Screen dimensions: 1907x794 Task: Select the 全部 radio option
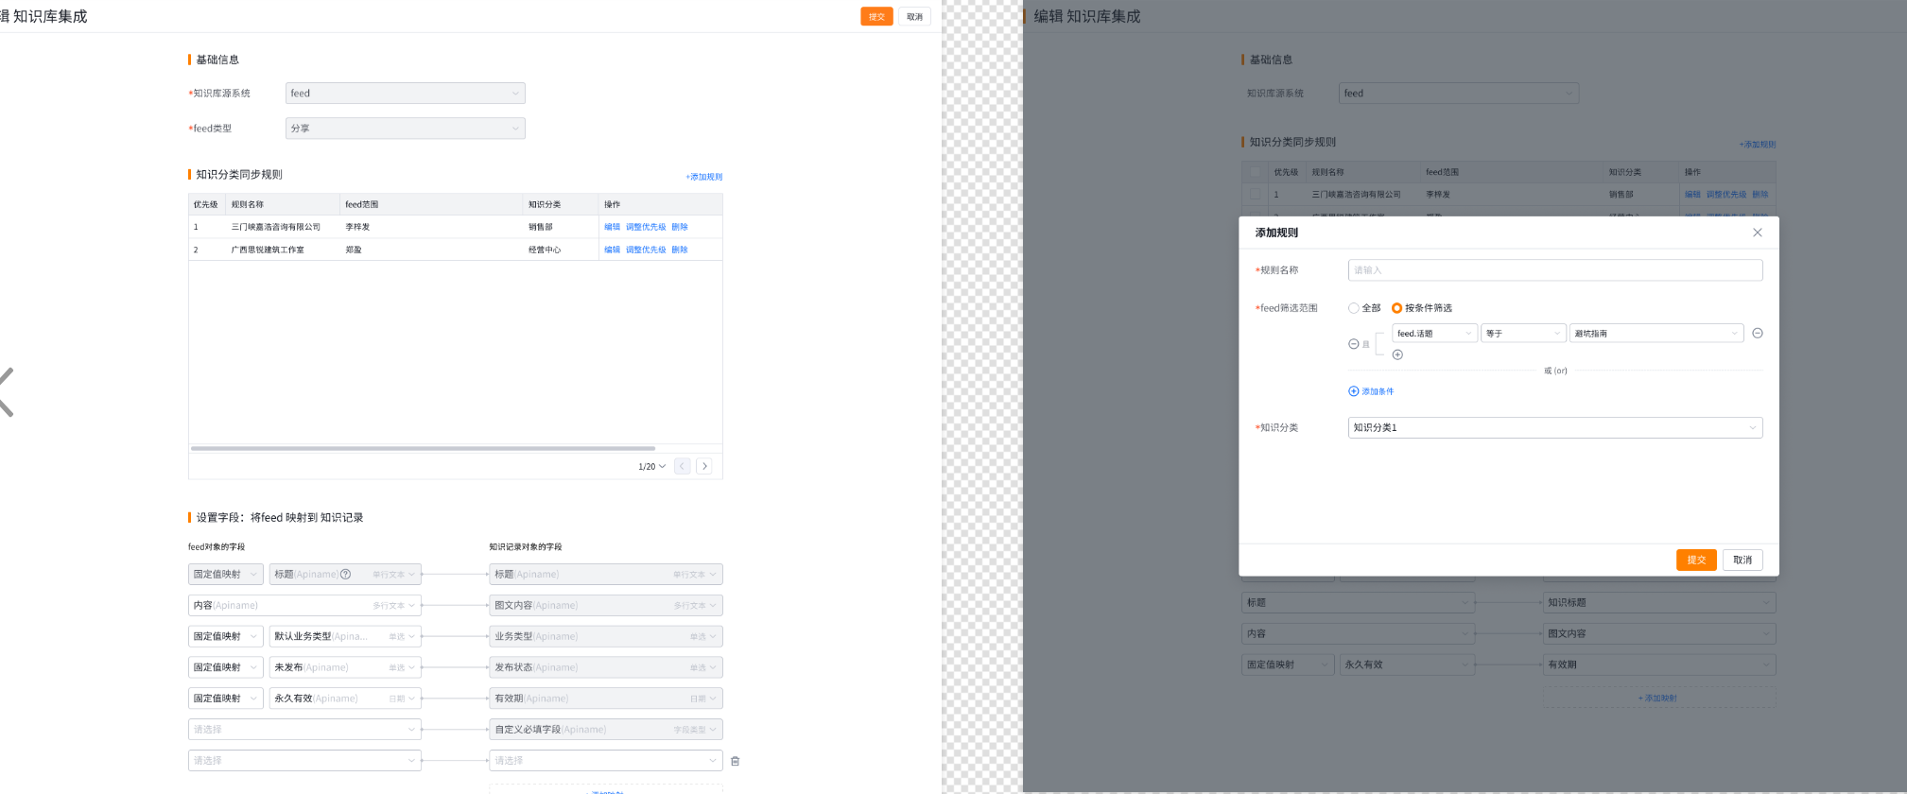(1364, 308)
